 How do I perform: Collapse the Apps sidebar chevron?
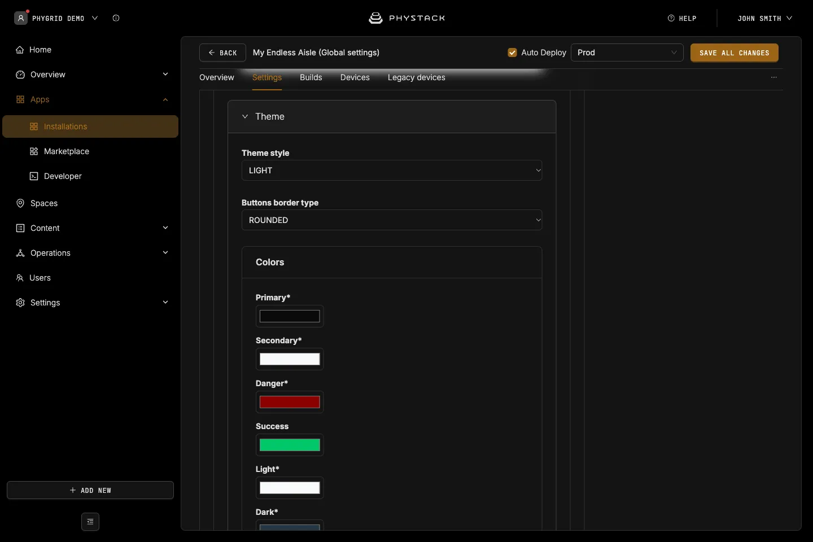165,100
